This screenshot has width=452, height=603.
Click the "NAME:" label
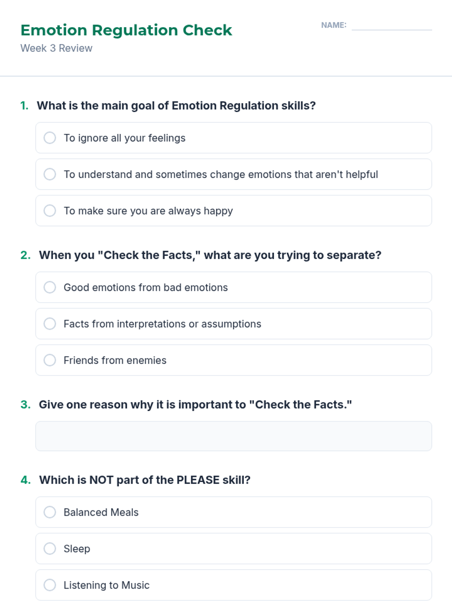tap(334, 25)
